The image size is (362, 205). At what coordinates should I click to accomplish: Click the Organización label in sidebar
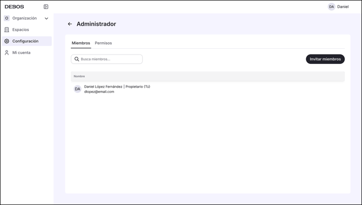pos(24,18)
